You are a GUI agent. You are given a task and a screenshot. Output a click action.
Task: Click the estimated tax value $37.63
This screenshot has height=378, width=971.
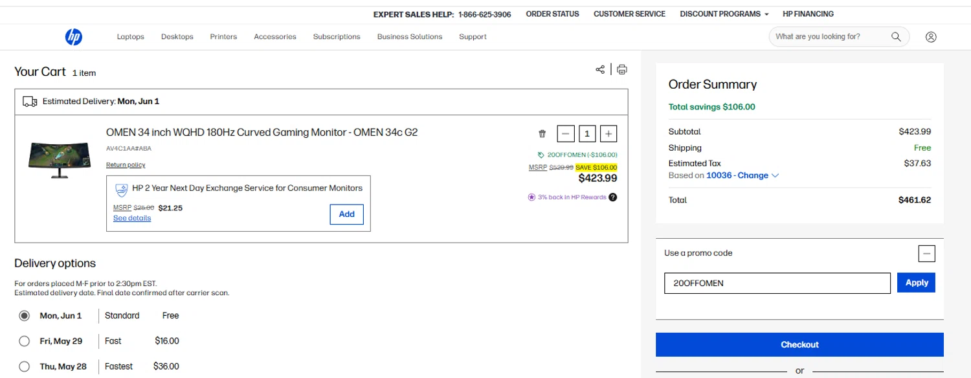pyautogui.click(x=917, y=163)
